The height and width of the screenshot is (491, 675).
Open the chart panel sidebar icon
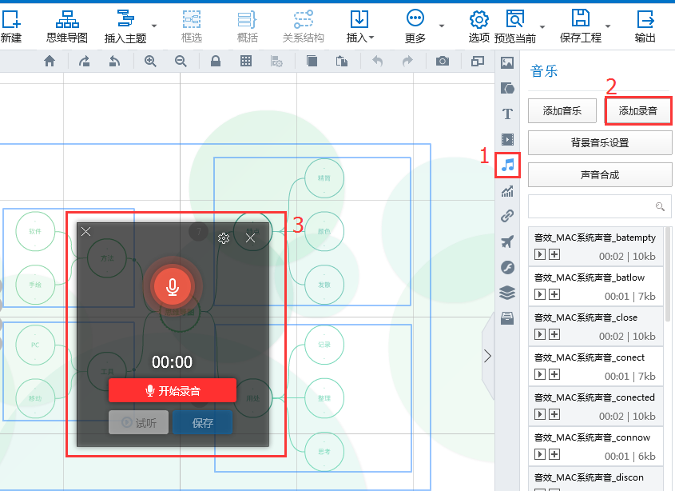pyautogui.click(x=507, y=191)
